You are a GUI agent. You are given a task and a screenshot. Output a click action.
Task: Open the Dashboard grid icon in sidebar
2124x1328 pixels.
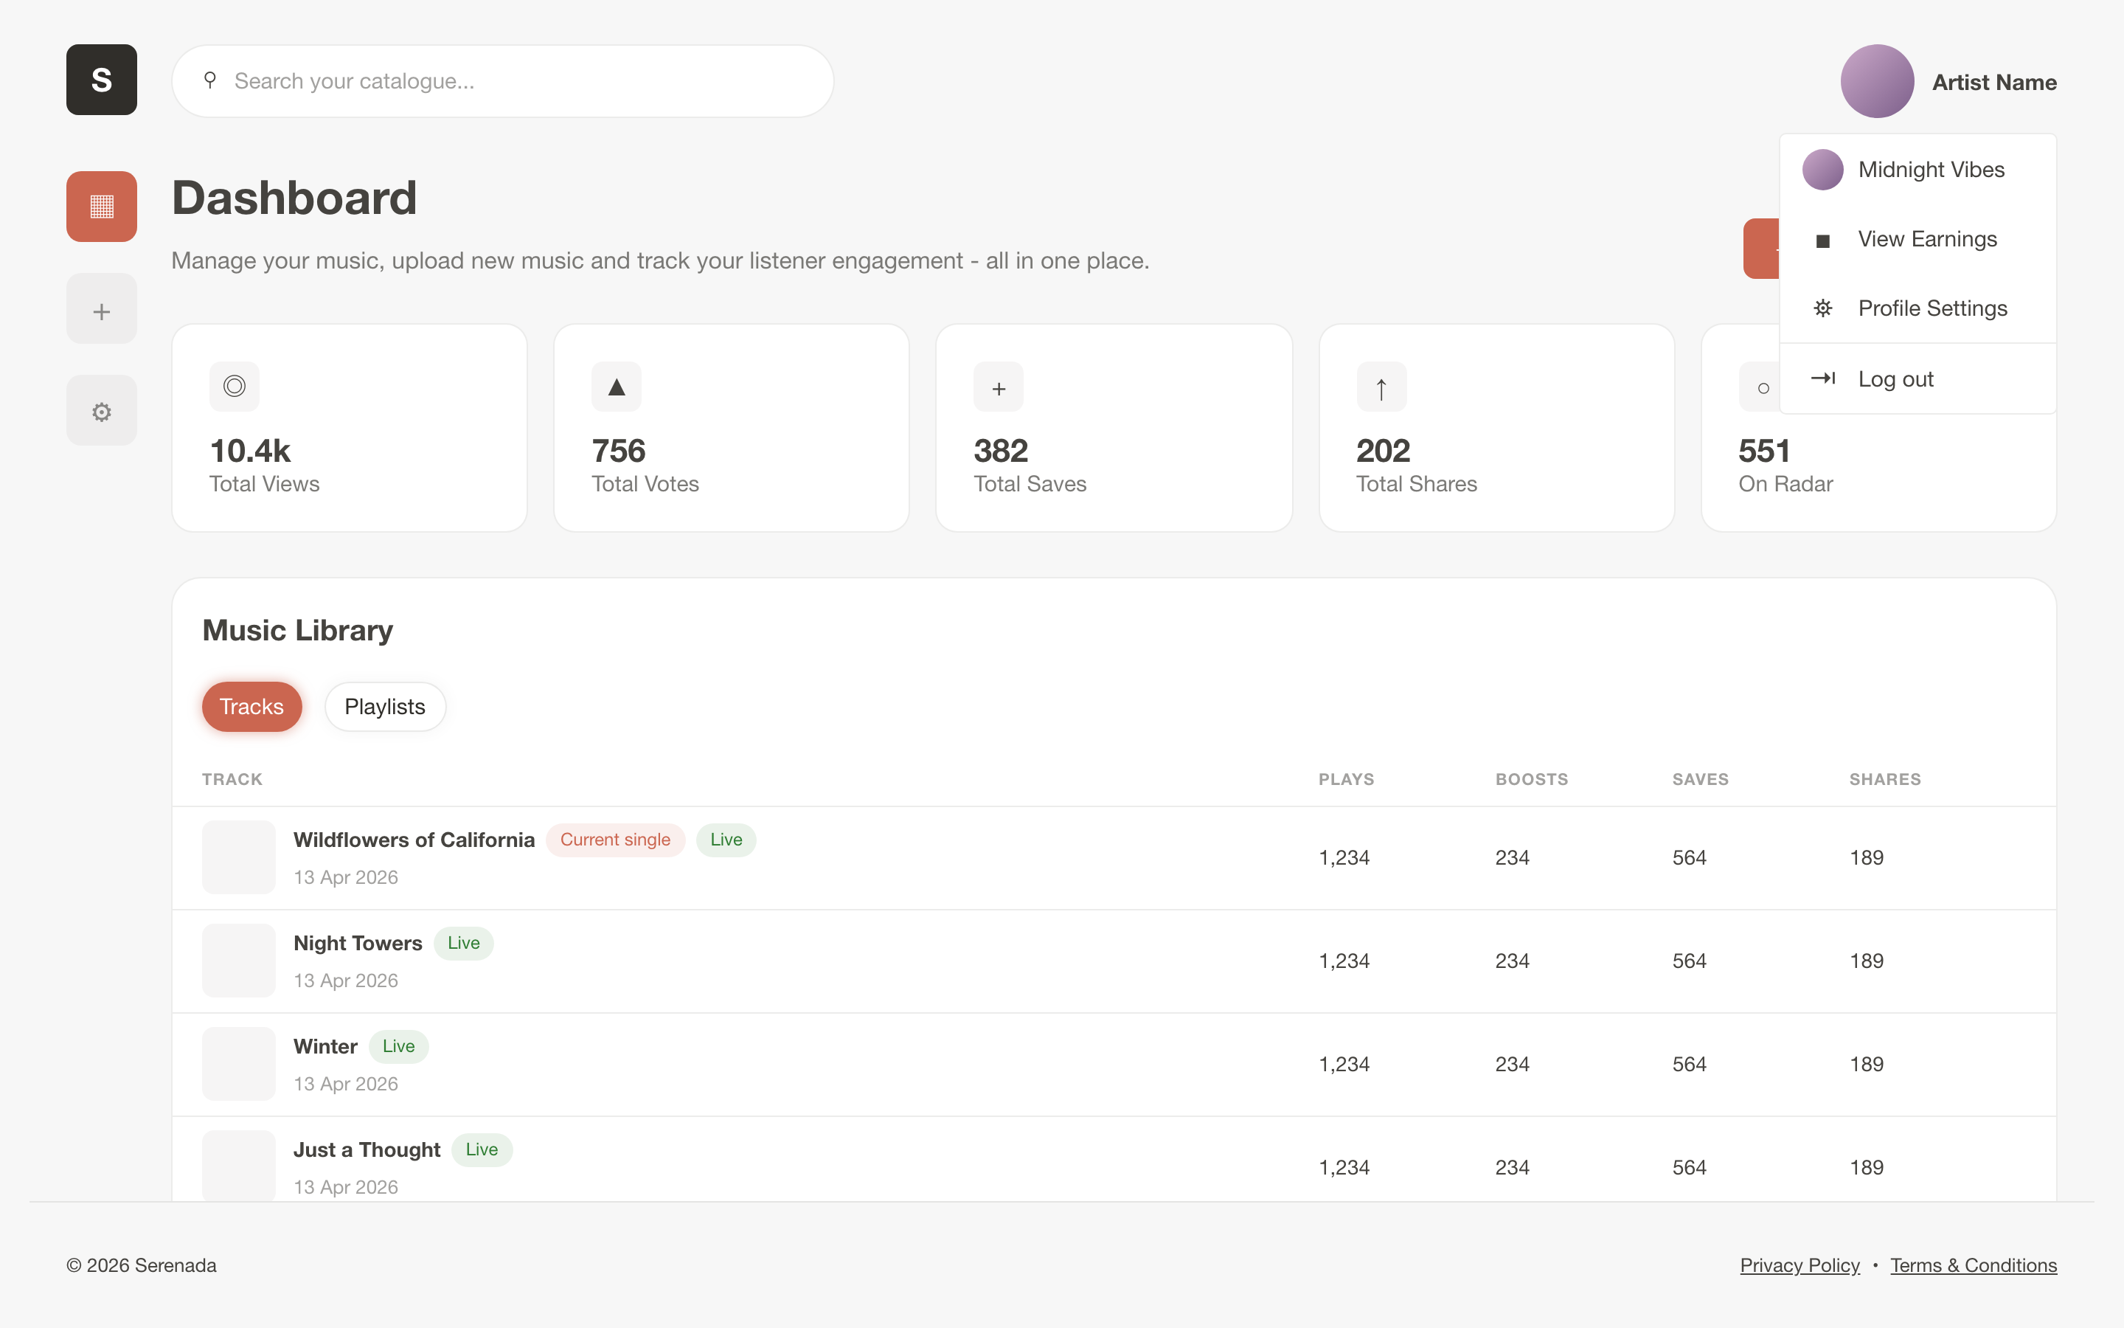[102, 207]
